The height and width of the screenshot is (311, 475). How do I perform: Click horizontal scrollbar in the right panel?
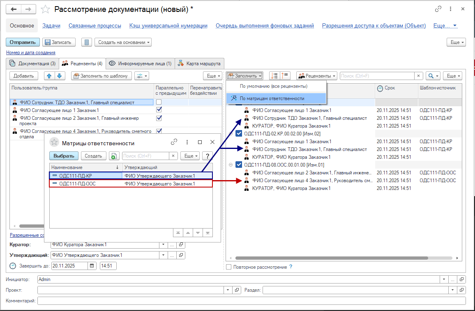click(345, 258)
